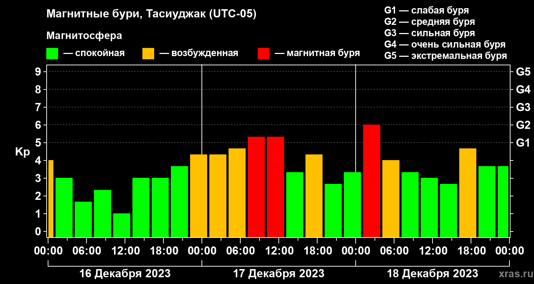The image size is (534, 284).
Task: Click the green bar crossing midnight into 18 December
Action: (352, 205)
